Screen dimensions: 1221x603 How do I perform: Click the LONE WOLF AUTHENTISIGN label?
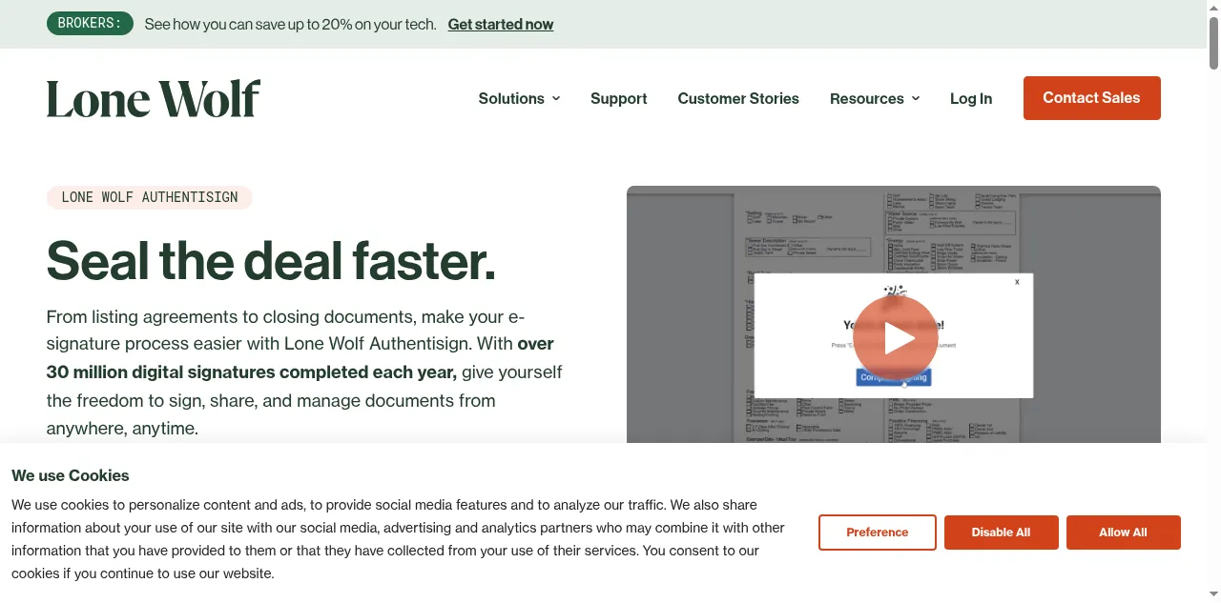pos(150,197)
